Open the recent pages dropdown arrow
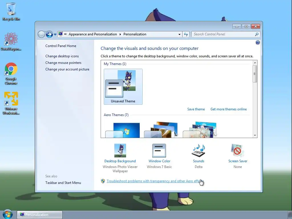Image resolution: width=292 pixels, height=219 pixels. click(x=55, y=35)
